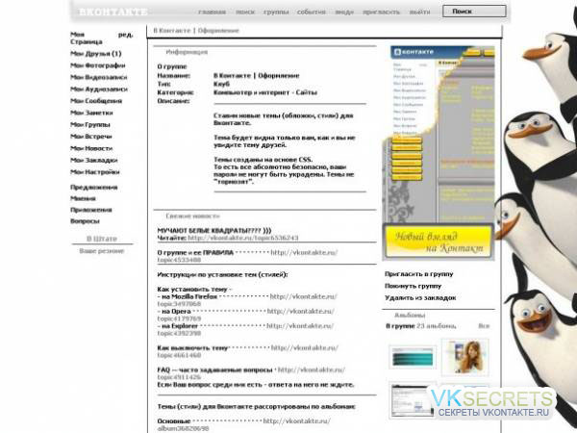Open Мои Закладки
Screen dimensions: 577x433
tap(94, 160)
